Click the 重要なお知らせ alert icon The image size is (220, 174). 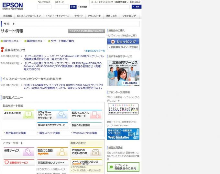[2, 50]
